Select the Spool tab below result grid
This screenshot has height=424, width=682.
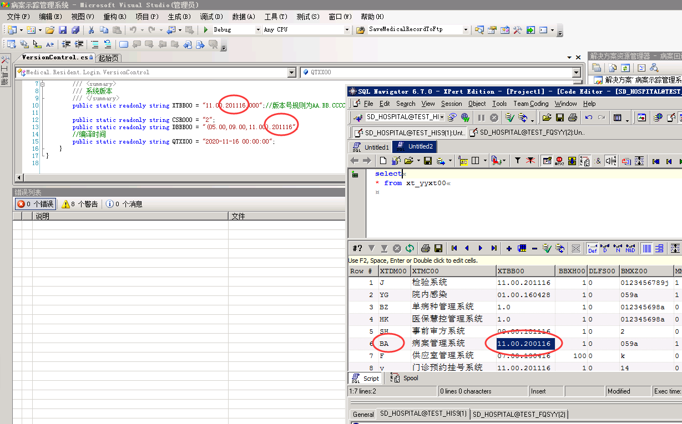[405, 378]
